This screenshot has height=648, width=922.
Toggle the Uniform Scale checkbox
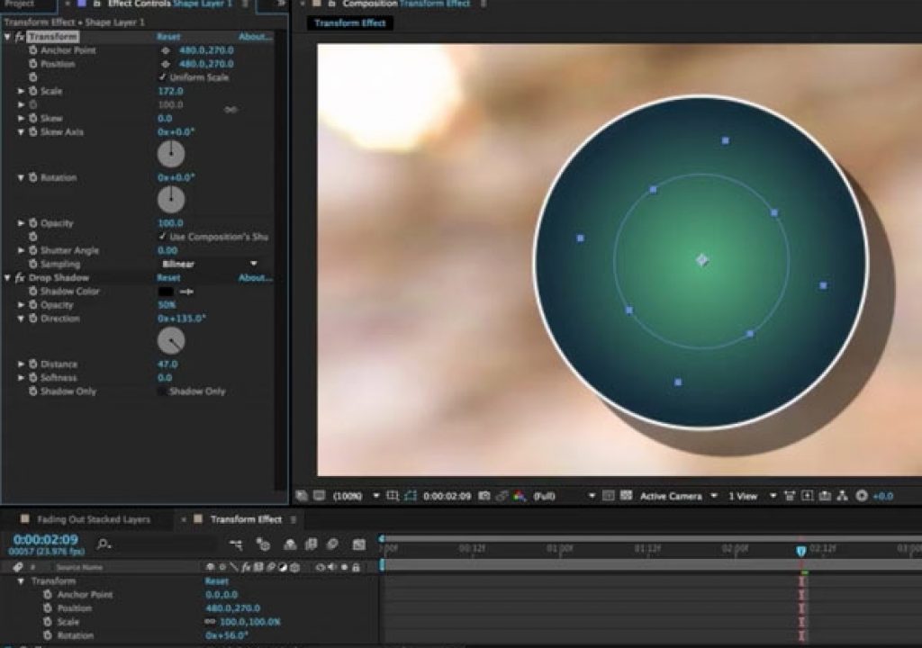tap(162, 77)
